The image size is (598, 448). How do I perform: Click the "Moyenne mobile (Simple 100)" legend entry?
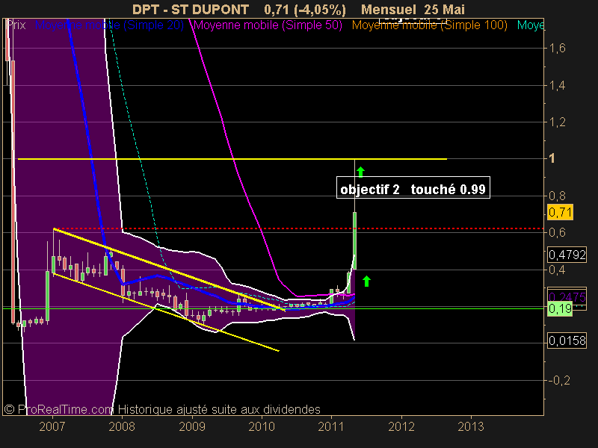[429, 25]
